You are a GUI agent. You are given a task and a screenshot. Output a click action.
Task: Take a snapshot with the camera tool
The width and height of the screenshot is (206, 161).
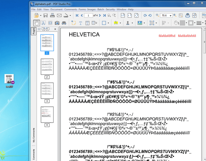[x=57, y=23]
